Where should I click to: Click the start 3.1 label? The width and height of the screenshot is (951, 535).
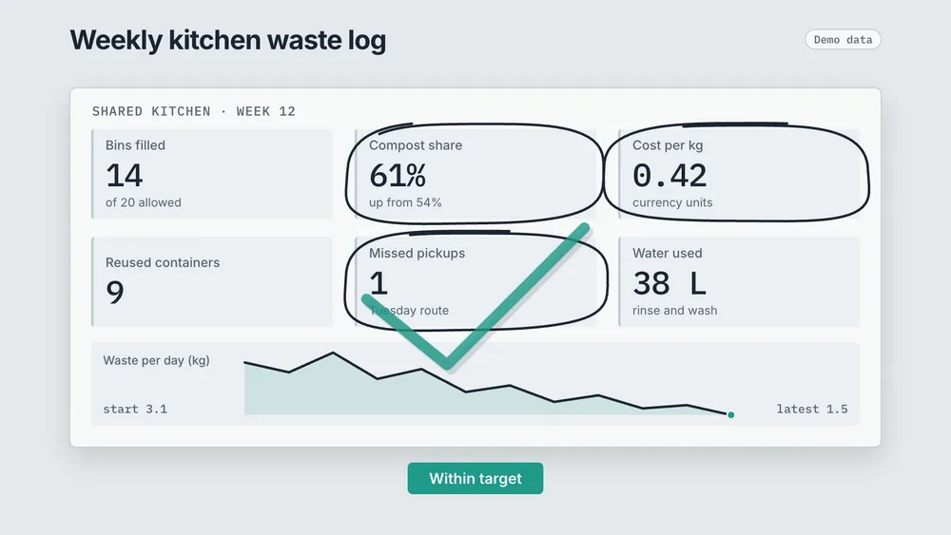pos(135,409)
